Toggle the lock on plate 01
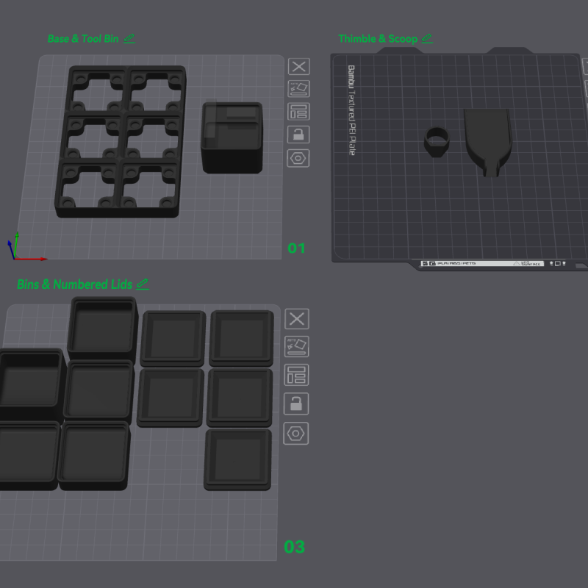 click(298, 135)
